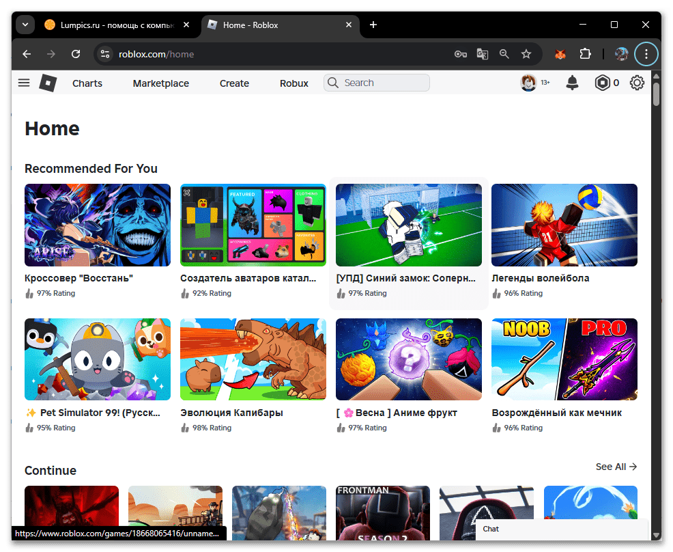Viewport: 673px width, 552px height.
Task: Navigate to the Robux page
Action: click(294, 83)
